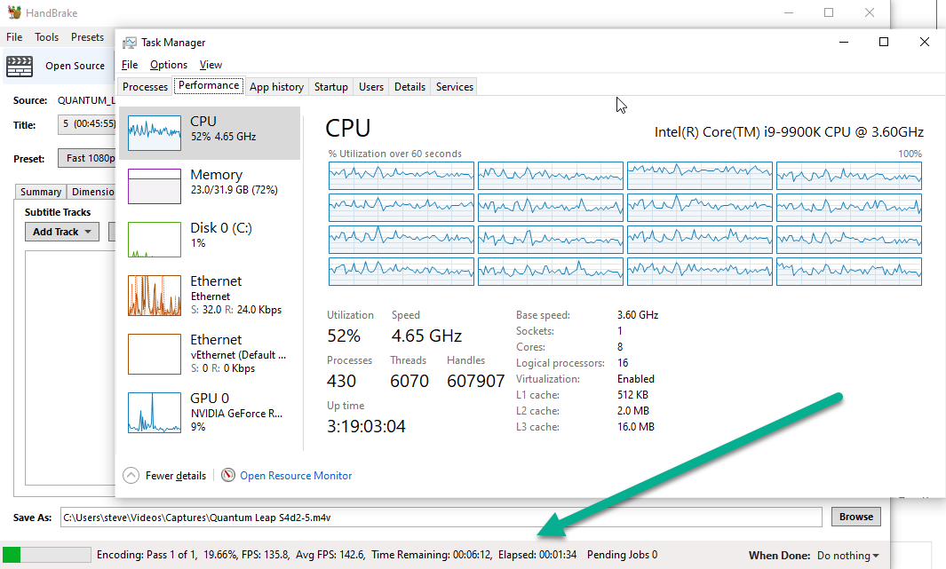Select the Memory graph thumbnail
The width and height of the screenshot is (946, 569).
click(x=155, y=186)
